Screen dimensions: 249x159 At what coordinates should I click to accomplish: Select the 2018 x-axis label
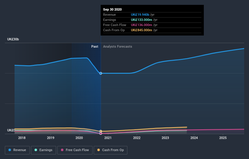pyautogui.click(x=22, y=138)
